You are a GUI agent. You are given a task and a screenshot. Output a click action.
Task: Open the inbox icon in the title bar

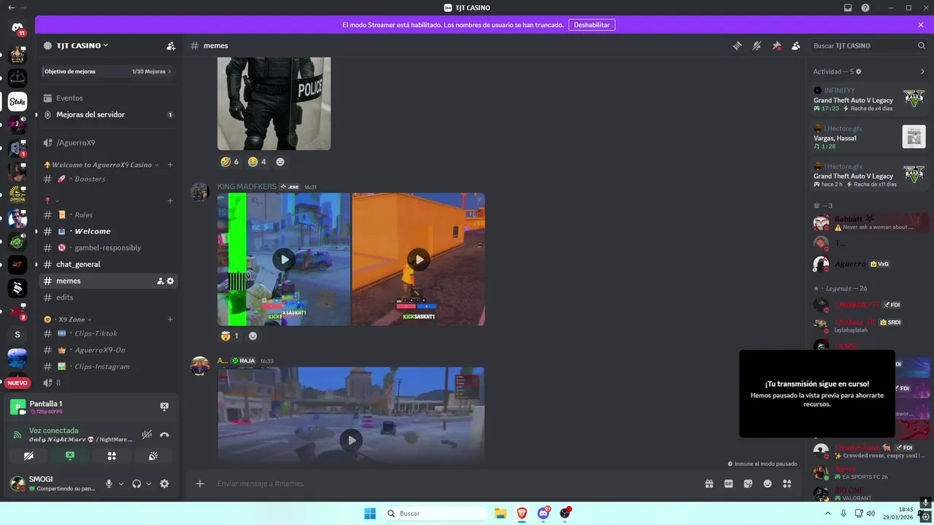click(x=848, y=8)
